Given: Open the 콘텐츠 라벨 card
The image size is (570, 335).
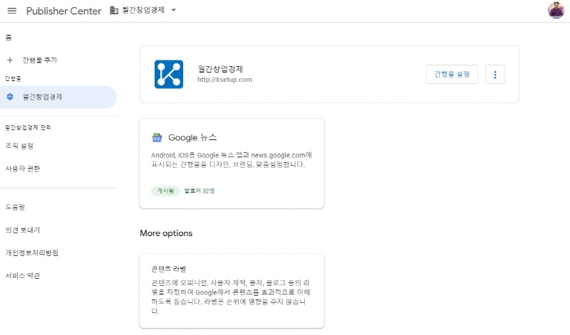Looking at the screenshot, I should click(232, 291).
